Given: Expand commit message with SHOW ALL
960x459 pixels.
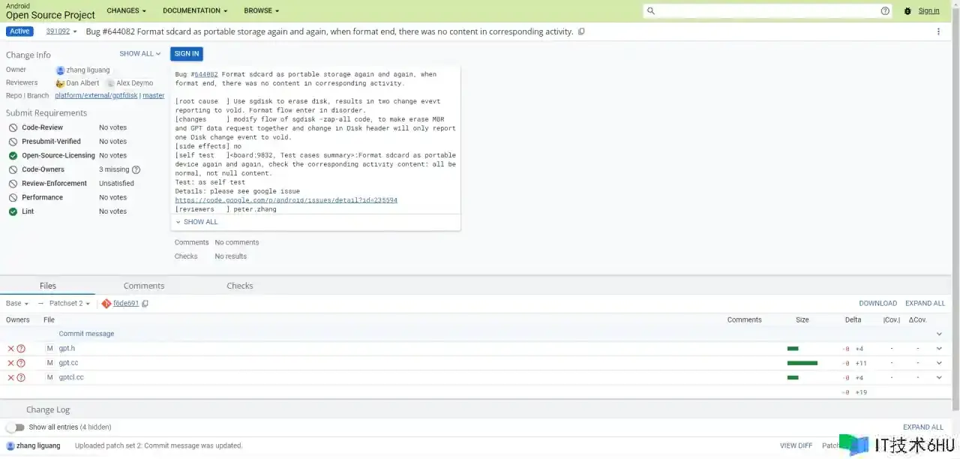Looking at the screenshot, I should point(196,222).
